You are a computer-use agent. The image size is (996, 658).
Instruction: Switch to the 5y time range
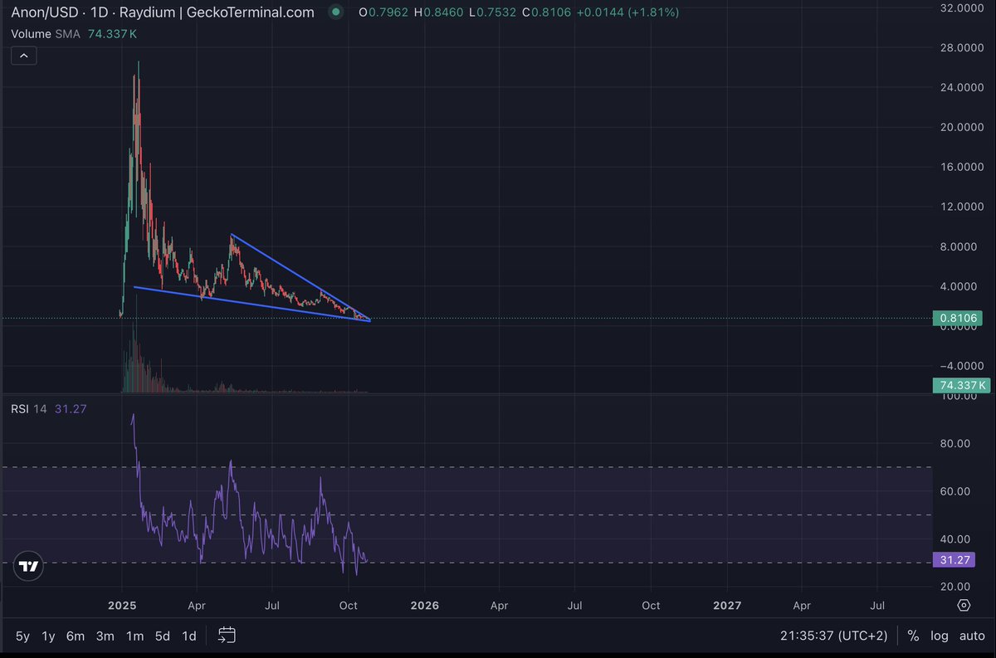point(22,636)
